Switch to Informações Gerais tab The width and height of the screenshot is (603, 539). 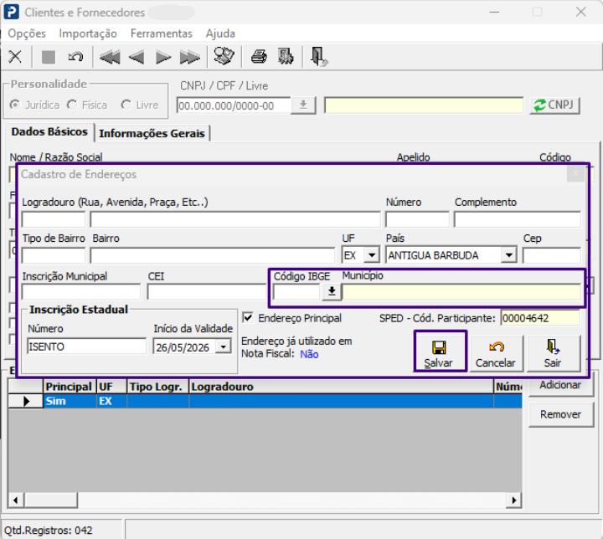[x=152, y=133]
